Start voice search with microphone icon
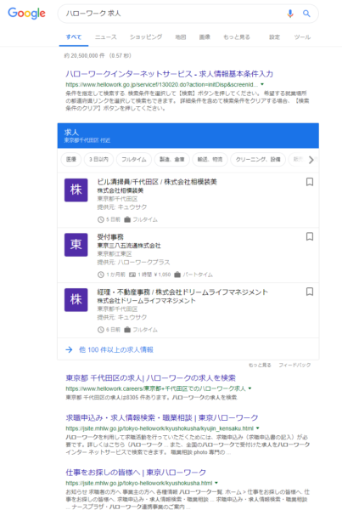 coord(290,14)
